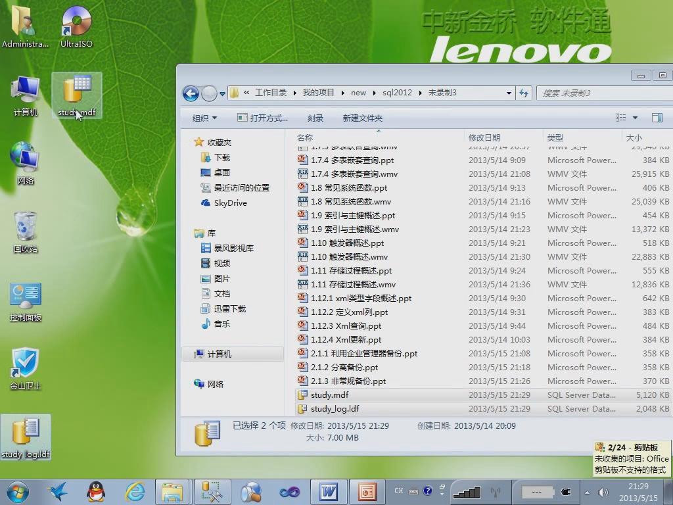673x505 pixels.
Task: Open the blue bird app on taskbar
Action: coord(58,492)
